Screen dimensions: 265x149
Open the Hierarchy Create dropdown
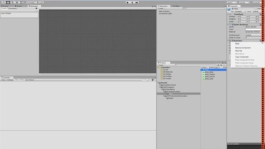pos(161,8)
